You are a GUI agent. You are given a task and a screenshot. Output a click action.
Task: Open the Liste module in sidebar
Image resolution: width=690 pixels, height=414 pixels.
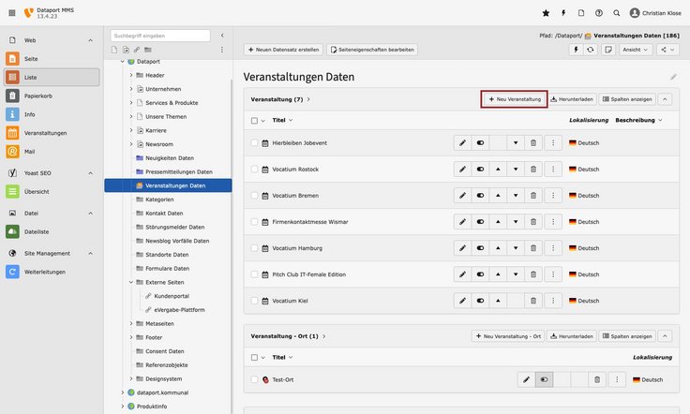tap(52, 77)
